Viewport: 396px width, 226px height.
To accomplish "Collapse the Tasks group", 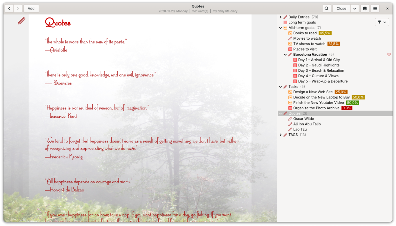I will 280,87.
